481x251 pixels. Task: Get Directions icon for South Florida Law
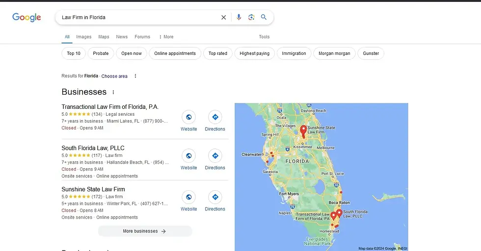215,156
